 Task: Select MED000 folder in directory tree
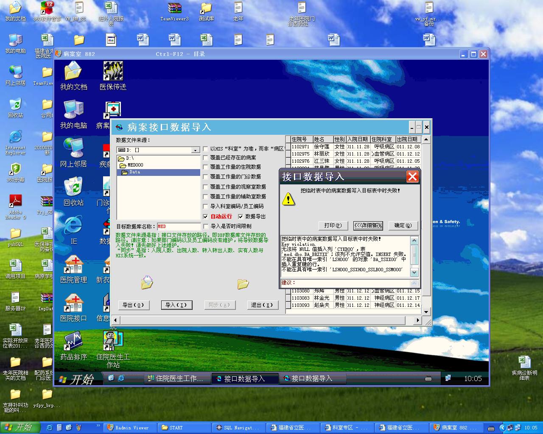click(158, 165)
